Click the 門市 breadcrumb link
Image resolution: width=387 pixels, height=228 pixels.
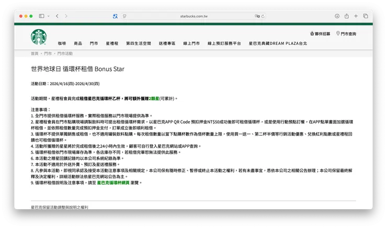coord(48,53)
